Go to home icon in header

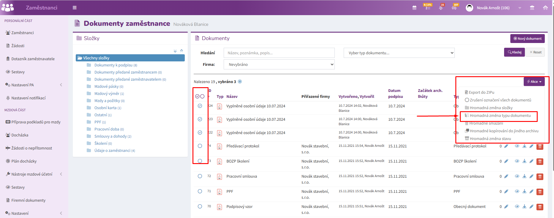tap(545, 8)
